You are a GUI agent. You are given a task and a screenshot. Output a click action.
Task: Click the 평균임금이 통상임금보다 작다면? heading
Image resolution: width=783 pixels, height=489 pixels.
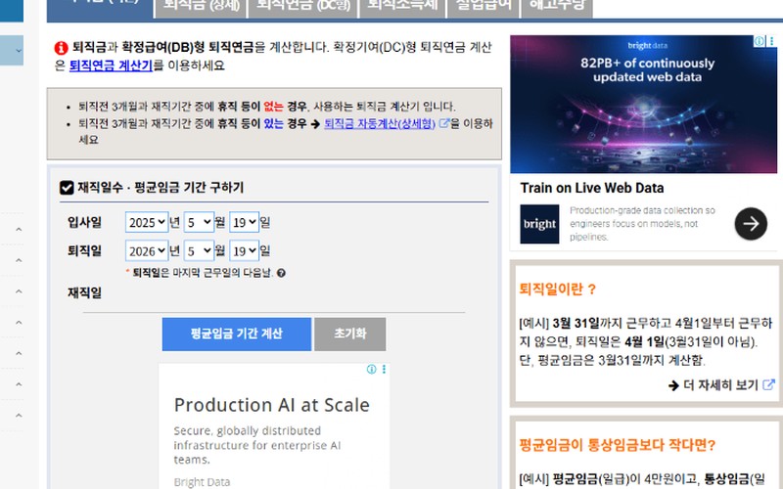[618, 445]
